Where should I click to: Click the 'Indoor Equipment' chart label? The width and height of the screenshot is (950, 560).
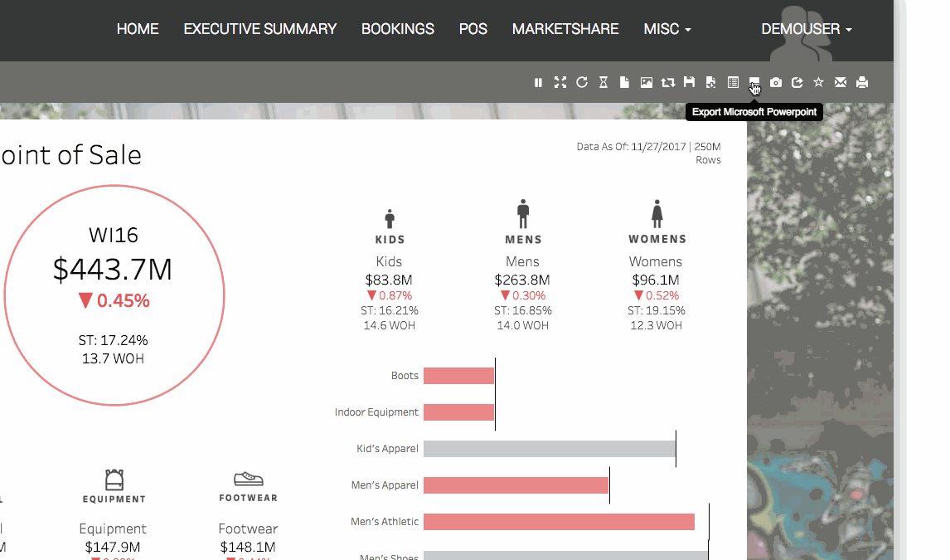pos(376,412)
